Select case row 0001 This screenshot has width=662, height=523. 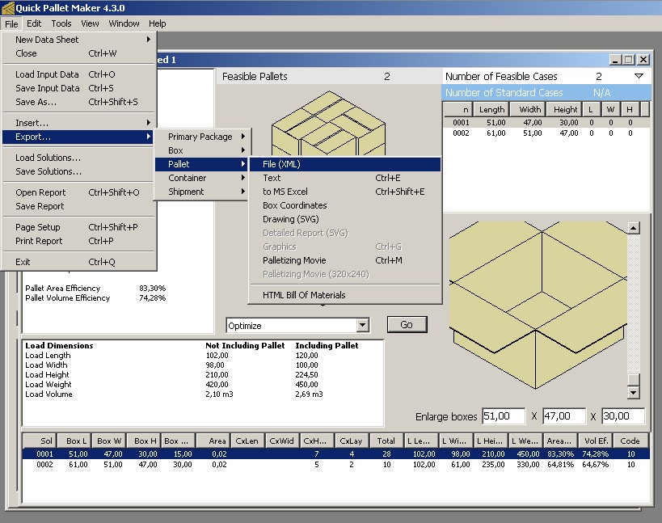coord(546,123)
